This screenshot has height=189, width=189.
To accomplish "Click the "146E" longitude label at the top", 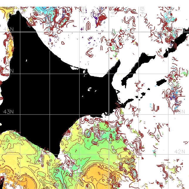I will pos(142,12).
